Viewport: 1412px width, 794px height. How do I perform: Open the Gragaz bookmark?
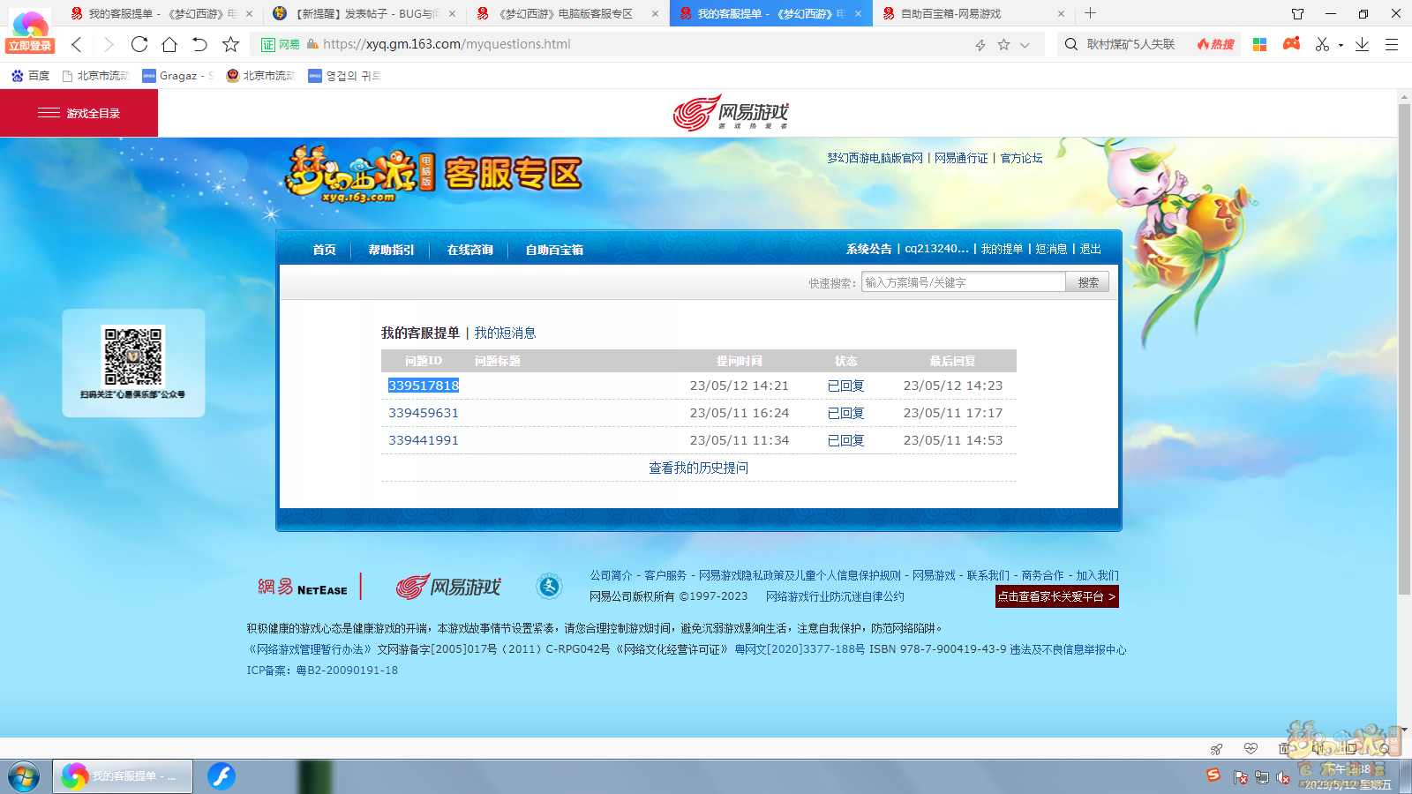click(x=177, y=76)
